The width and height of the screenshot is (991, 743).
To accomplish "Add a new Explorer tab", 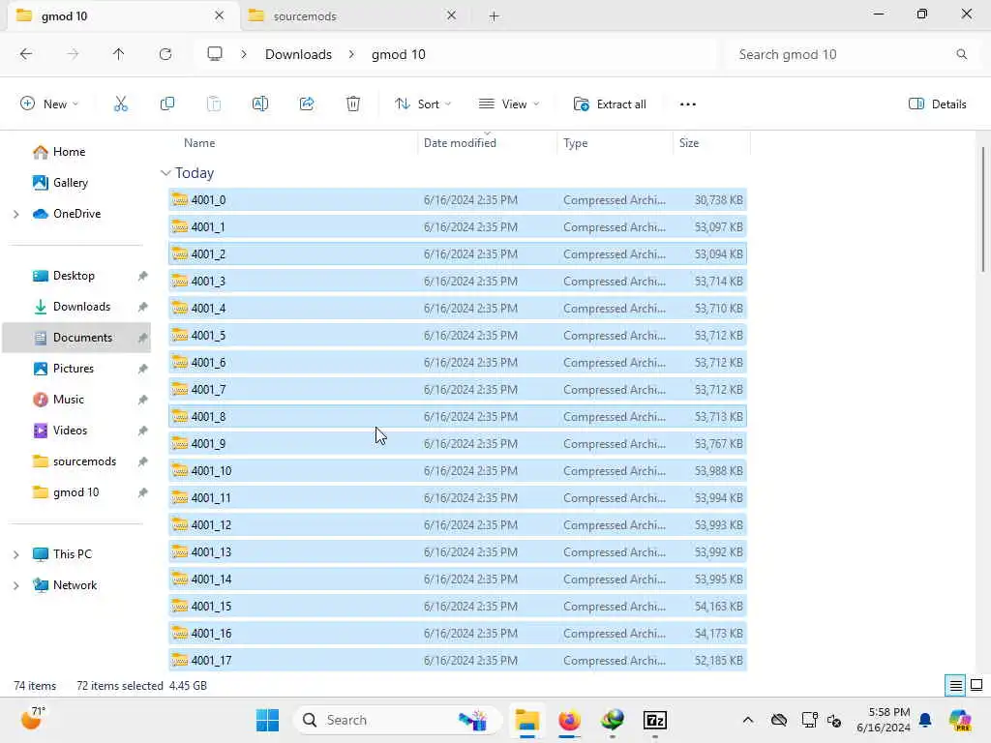I will coord(495,16).
